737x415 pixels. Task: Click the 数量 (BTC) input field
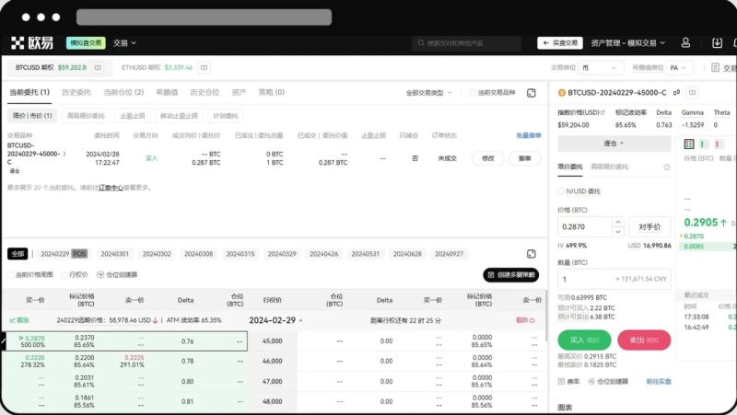pos(614,279)
